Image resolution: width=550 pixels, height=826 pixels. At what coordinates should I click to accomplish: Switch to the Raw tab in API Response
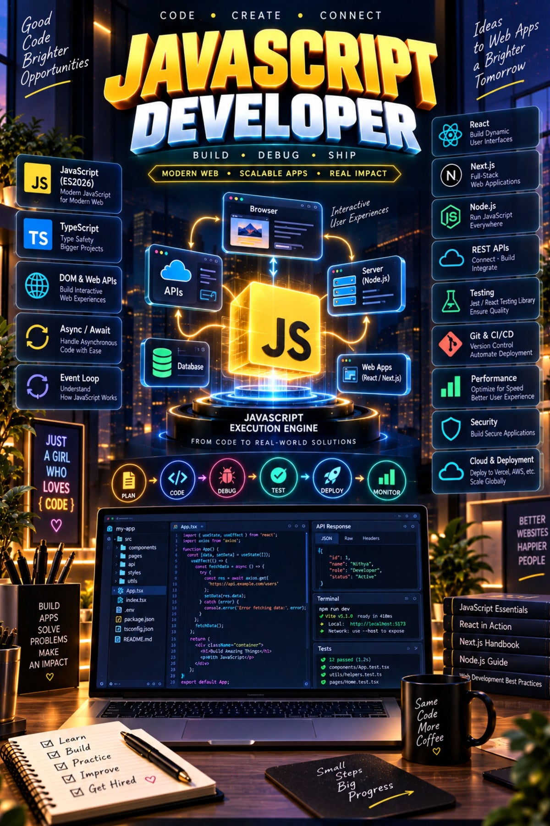[349, 538]
